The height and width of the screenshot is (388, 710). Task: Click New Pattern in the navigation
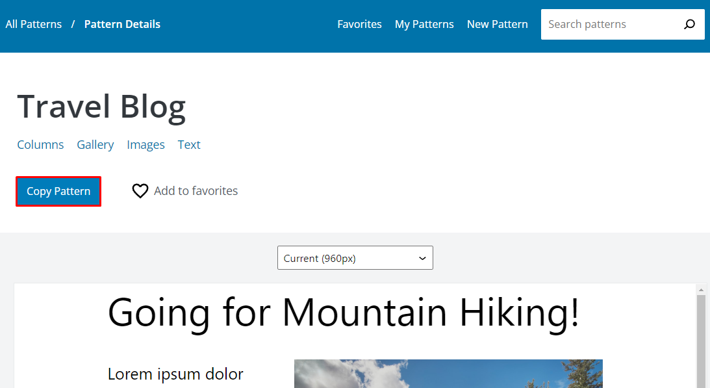(497, 24)
